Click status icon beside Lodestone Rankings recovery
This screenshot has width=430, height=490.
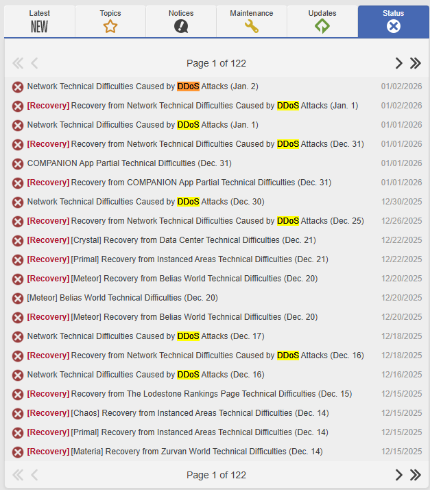click(18, 395)
